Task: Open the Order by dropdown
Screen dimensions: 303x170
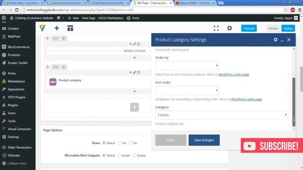Action: (x=187, y=66)
